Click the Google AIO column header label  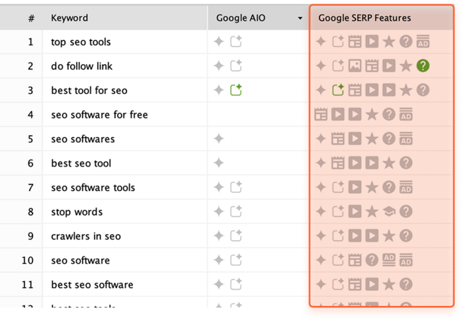click(x=241, y=18)
